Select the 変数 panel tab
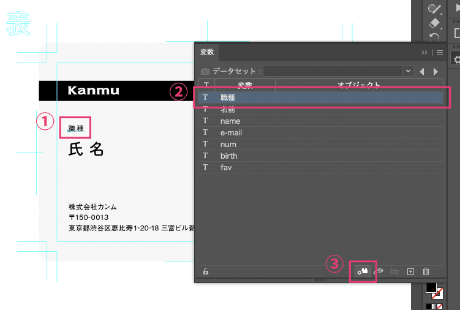The height and width of the screenshot is (310, 460). tap(207, 52)
